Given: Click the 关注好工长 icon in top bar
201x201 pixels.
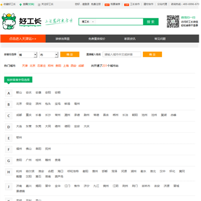Looking at the screenshot, I should [39, 4].
